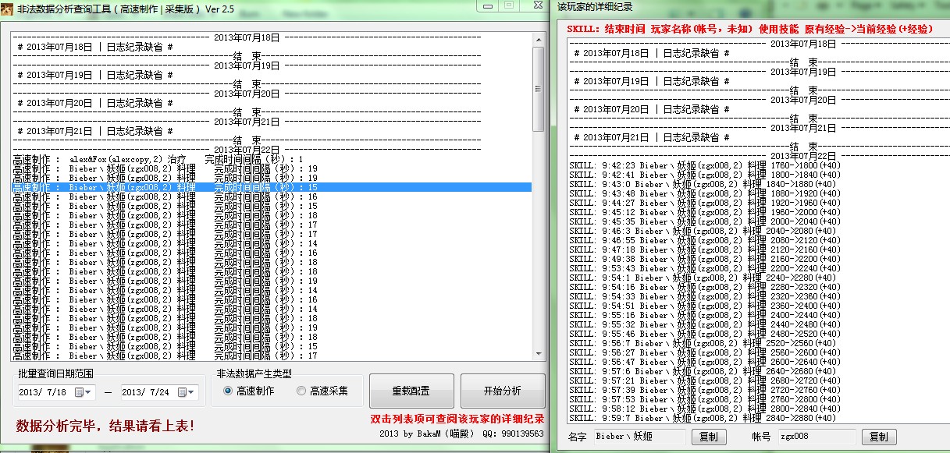Open the start date 2013/7/18 calendar picker
Viewport: 950px width, 453px height.
click(x=83, y=392)
